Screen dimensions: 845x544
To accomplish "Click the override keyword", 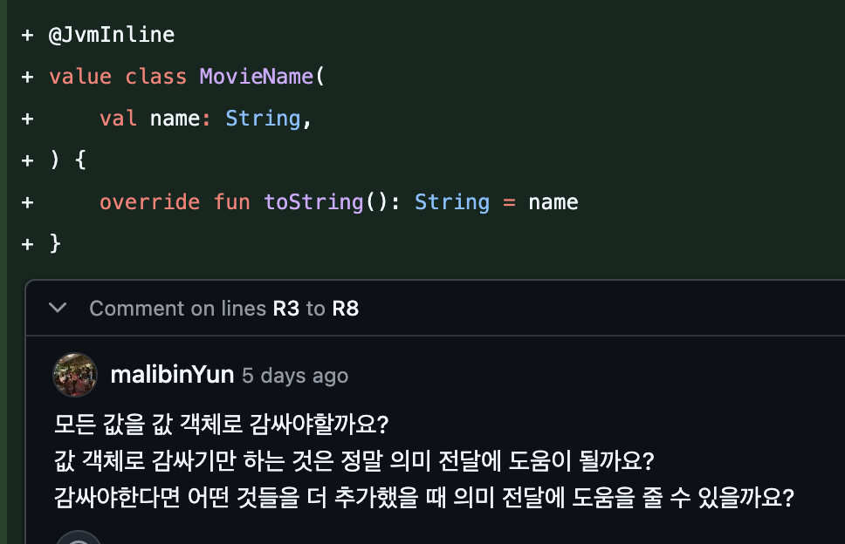I will [x=150, y=202].
